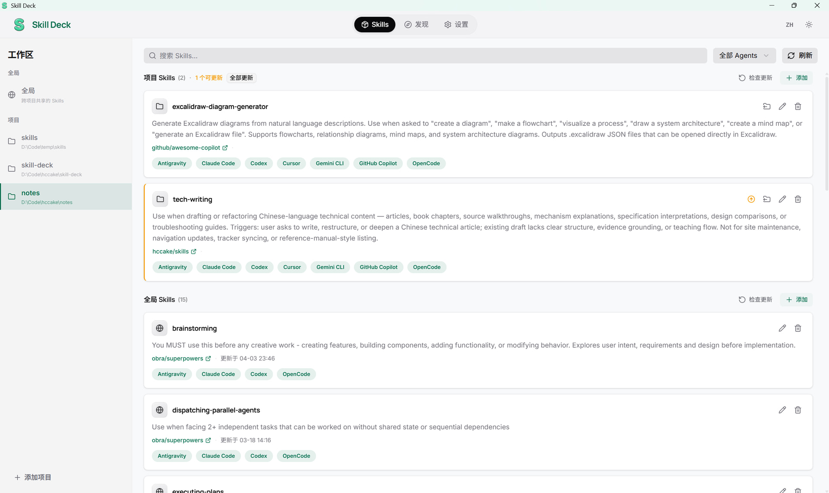Viewport: 829px width, 493px height.
Task: Toggle Claude Code agent on brainstorming
Action: [218, 374]
